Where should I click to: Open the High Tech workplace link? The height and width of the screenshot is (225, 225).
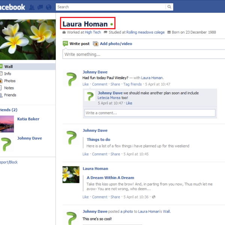tap(93, 32)
